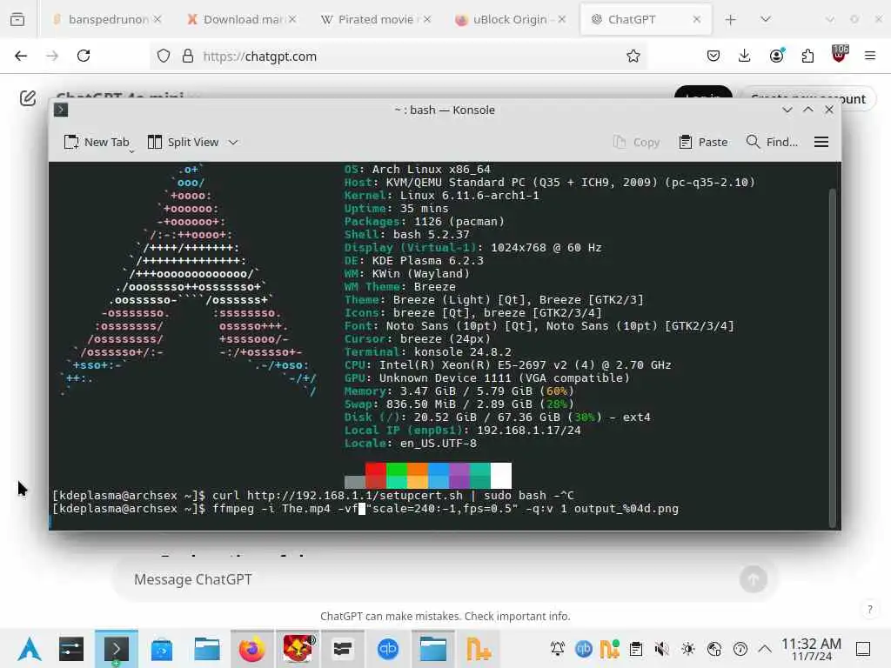Close the Pirated movie tab

pyautogui.click(x=427, y=19)
